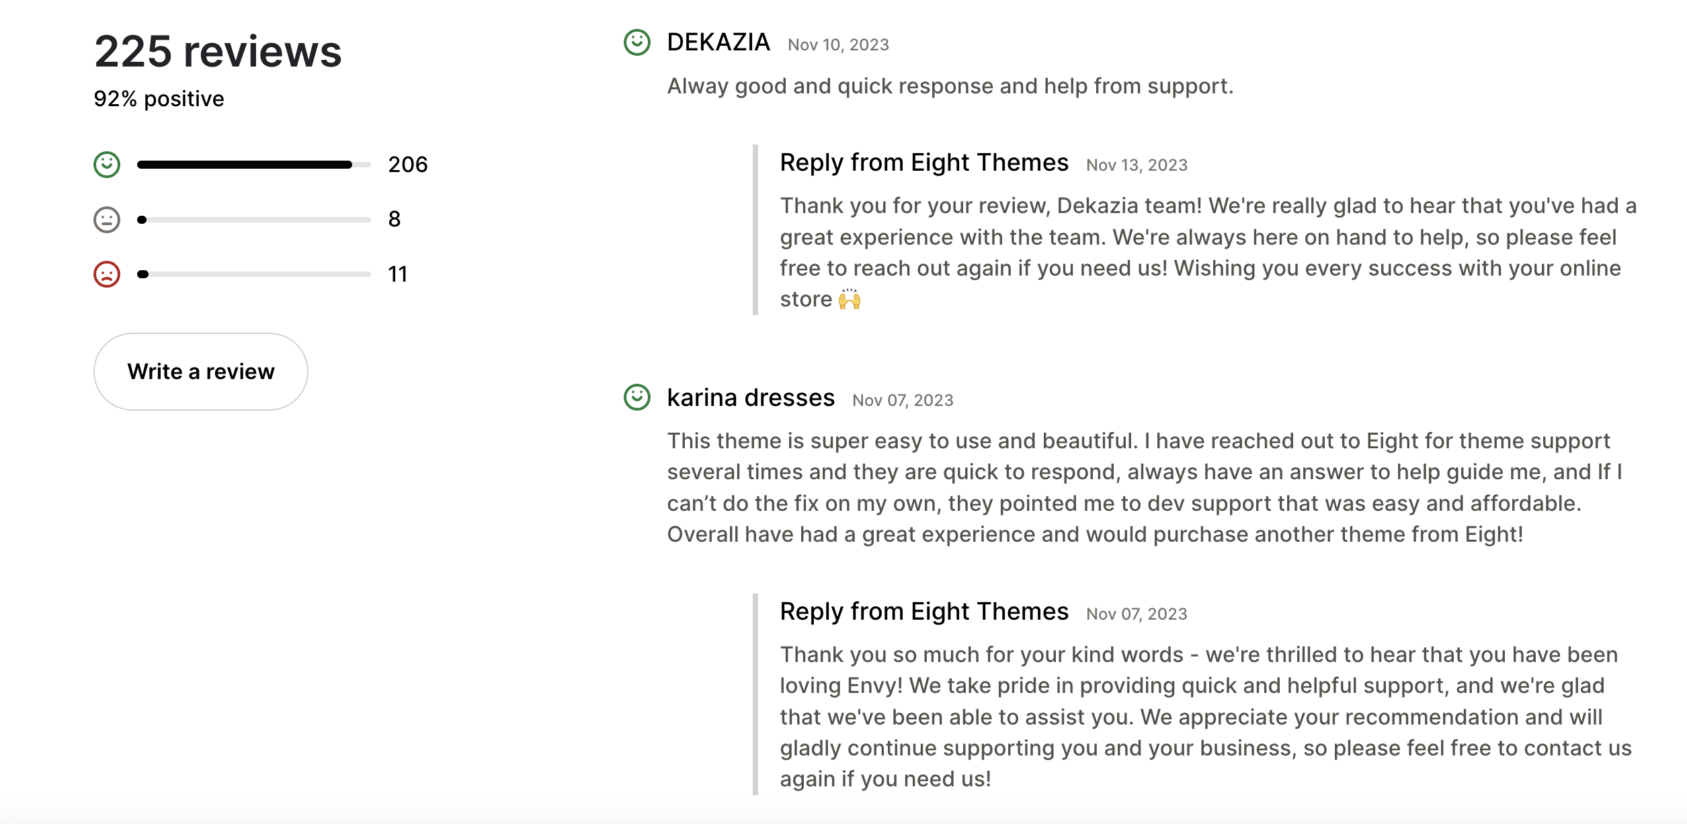The image size is (1687, 824).
Task: Click the smiley icon beside DEKAZIA's review
Action: pos(636,43)
